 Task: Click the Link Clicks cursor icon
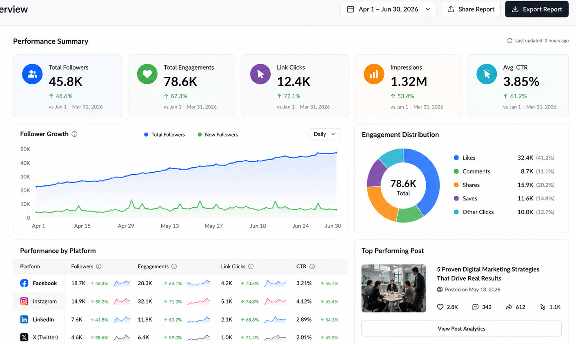click(x=260, y=74)
